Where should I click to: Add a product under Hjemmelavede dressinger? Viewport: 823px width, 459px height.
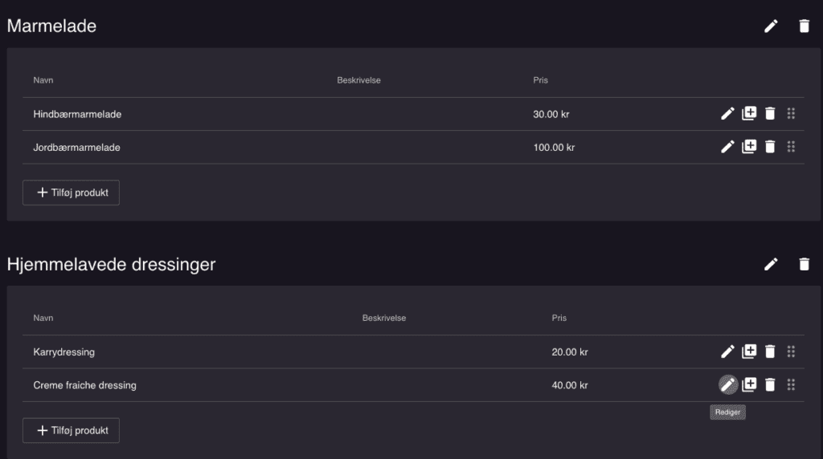(71, 431)
